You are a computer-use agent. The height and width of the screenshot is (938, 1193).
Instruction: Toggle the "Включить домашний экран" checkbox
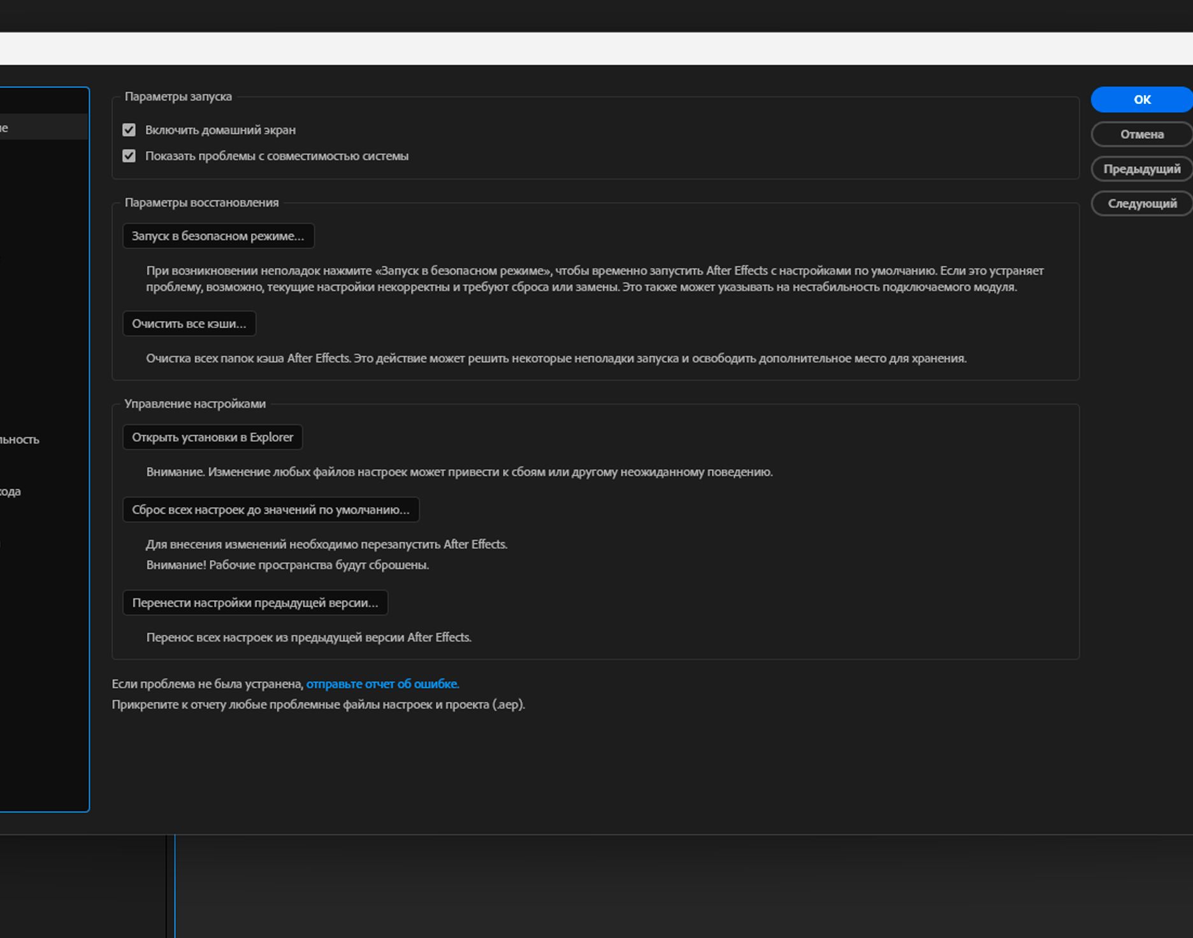pos(129,130)
